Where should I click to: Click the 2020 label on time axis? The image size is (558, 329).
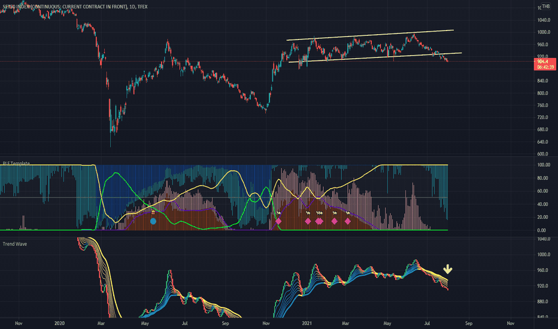point(59,323)
